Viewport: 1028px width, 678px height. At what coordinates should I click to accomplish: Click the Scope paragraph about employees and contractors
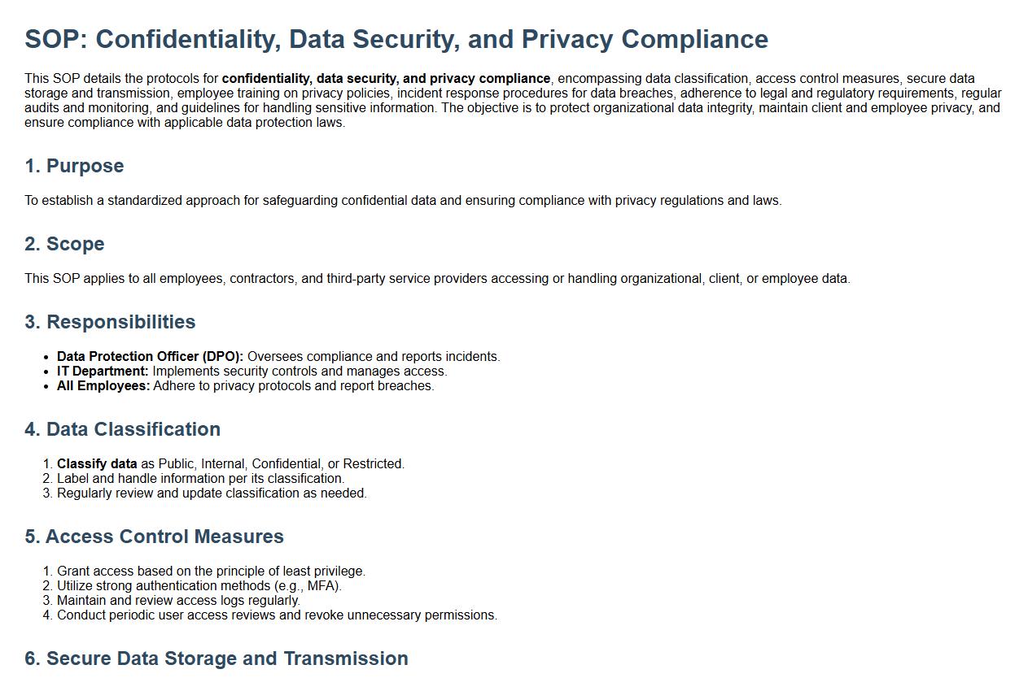[437, 279]
